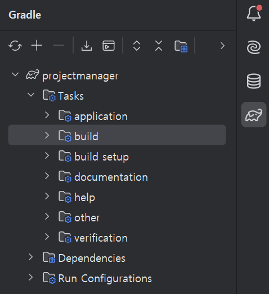Collapse the projectmanager root node
The image size is (269, 294).
[15, 74]
